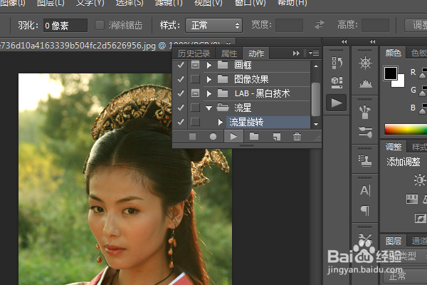Open the 颜色 panel tab
The width and height of the screenshot is (427, 285).
(394, 53)
